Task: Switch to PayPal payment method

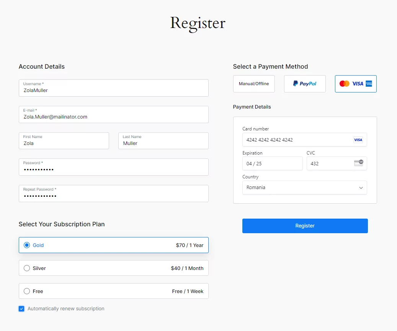Action: click(305, 84)
